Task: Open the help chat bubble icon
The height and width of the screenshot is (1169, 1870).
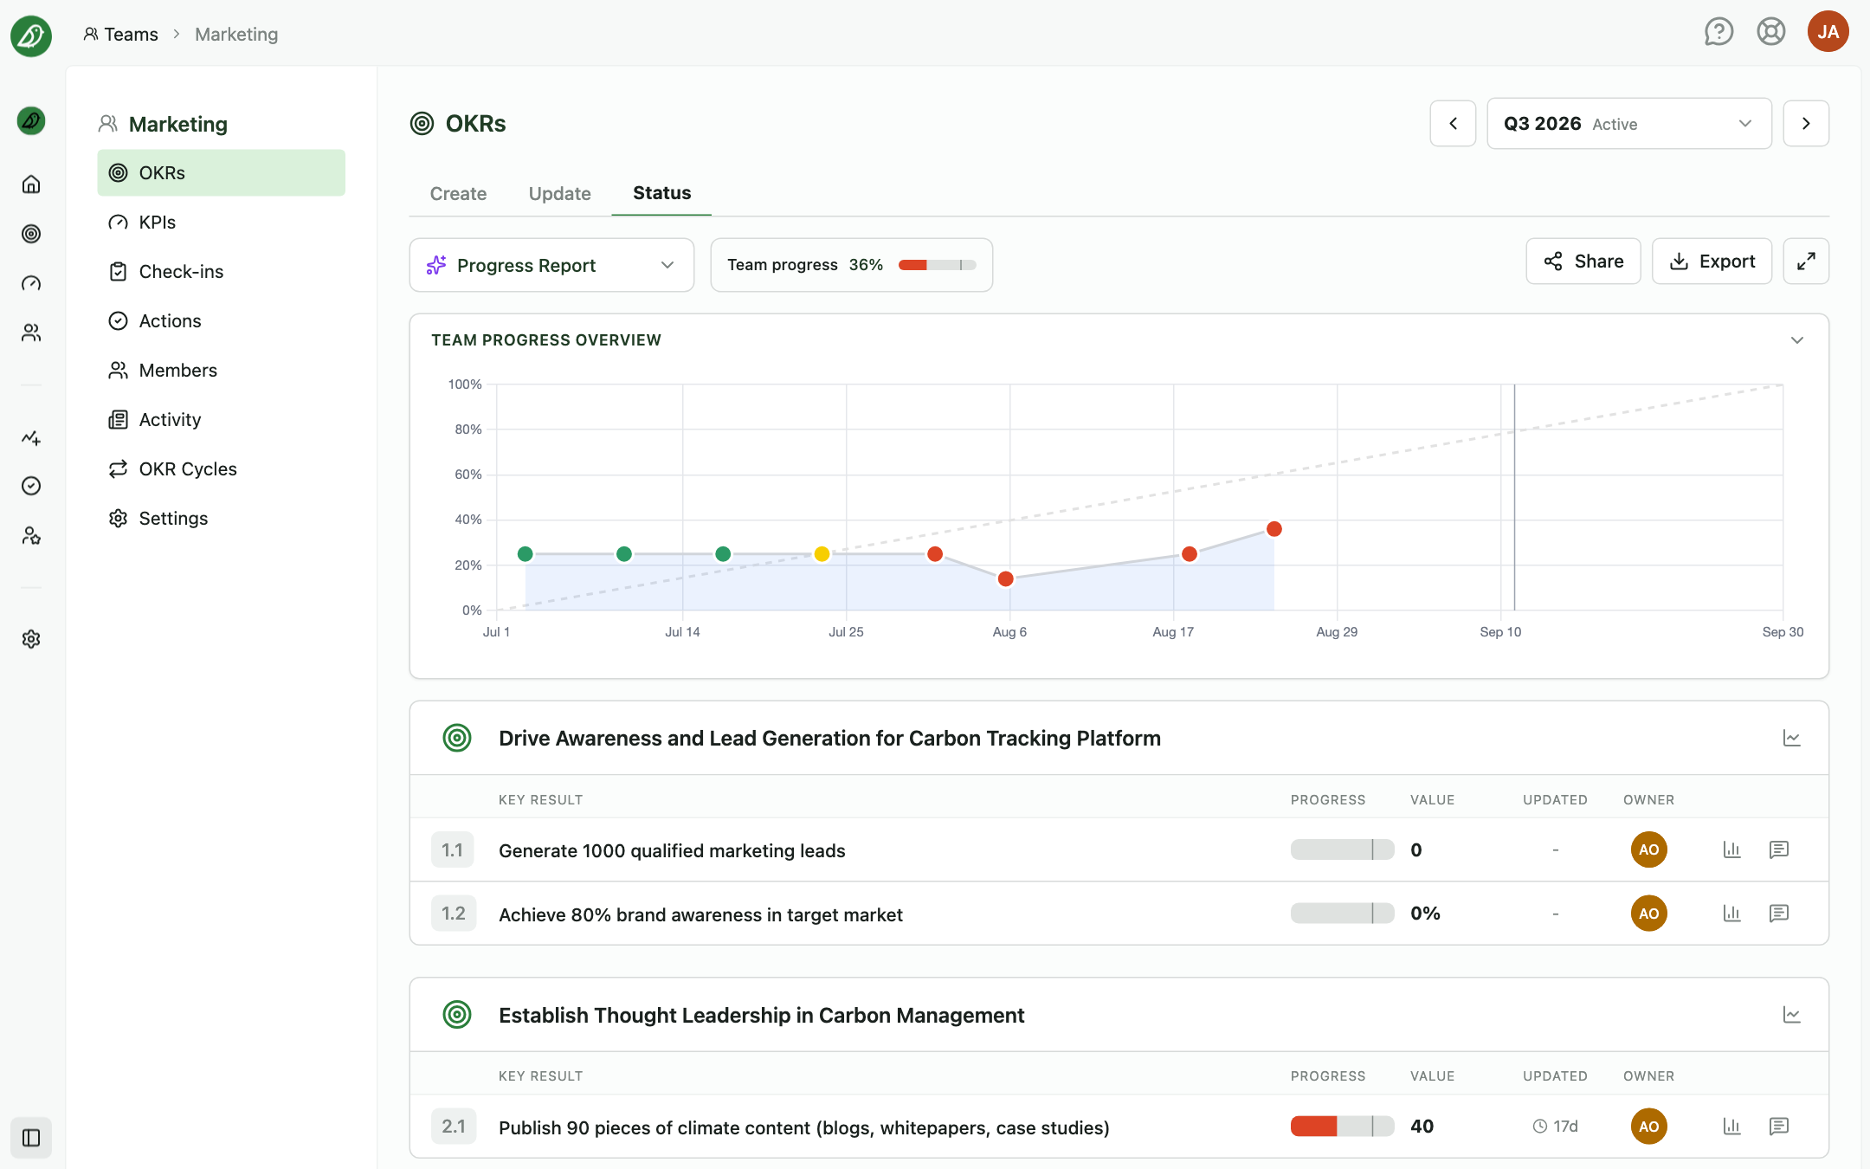Action: (1718, 33)
